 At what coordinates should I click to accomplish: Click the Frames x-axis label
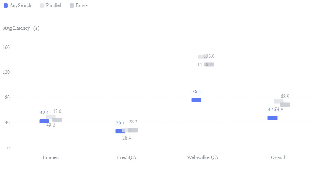(50, 158)
